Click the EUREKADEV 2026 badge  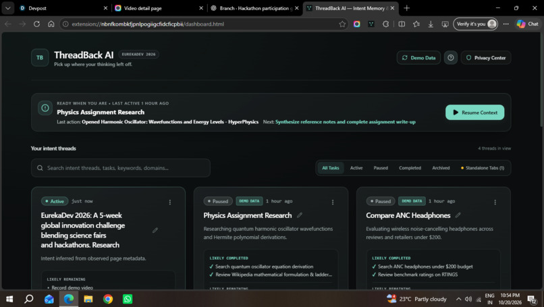[x=139, y=54]
